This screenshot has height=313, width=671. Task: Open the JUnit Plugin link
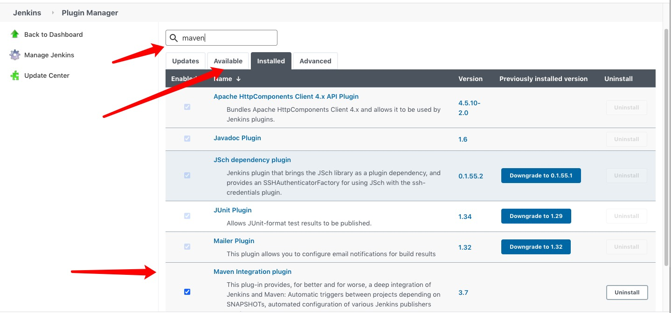coord(233,210)
